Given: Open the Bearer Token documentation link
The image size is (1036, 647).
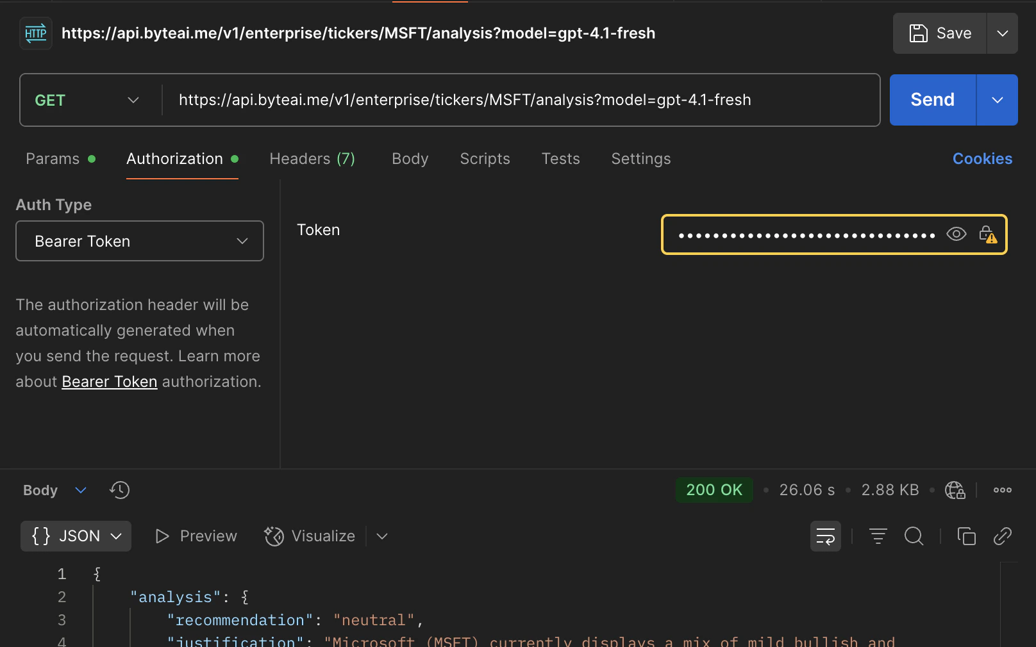Looking at the screenshot, I should 110,382.
